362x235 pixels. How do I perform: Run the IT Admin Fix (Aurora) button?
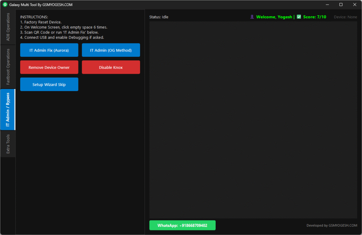(x=49, y=50)
